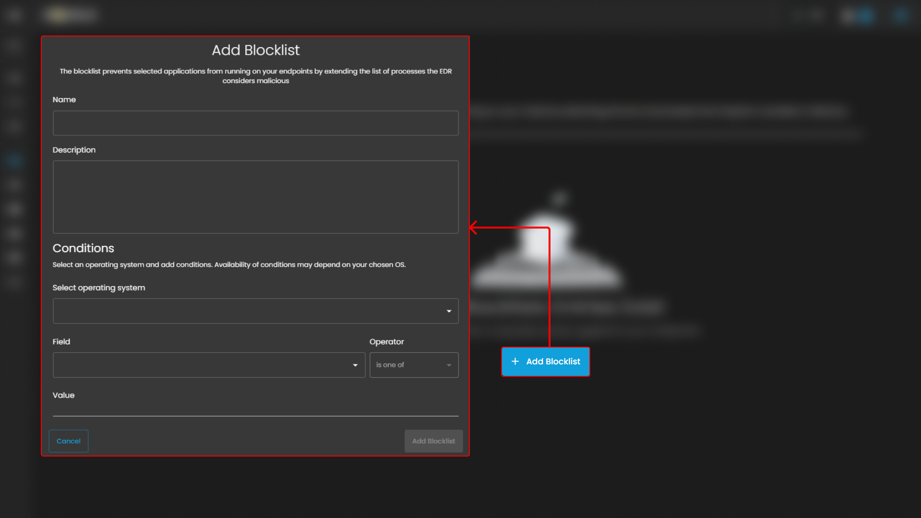The height and width of the screenshot is (518, 921).
Task: Click the grey Add Blocklist submit button
Action: [433, 441]
